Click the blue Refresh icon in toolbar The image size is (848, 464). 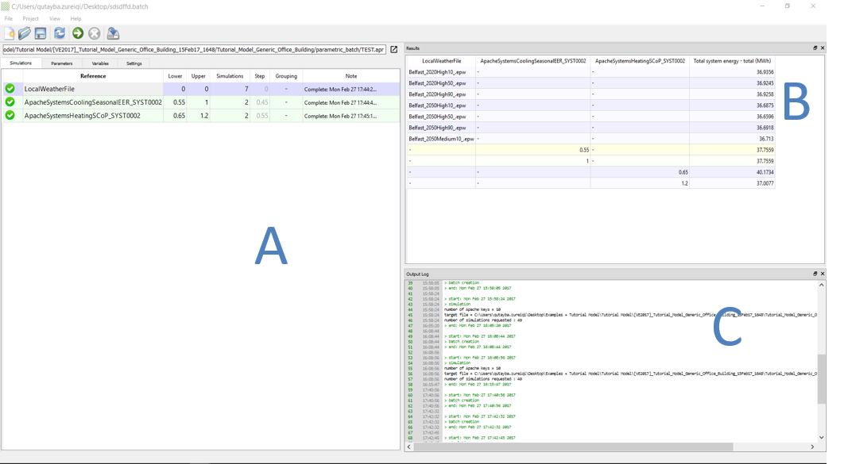point(60,33)
